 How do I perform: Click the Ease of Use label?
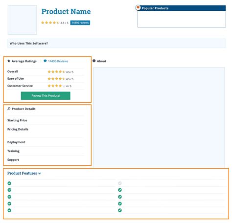pyautogui.click(x=16, y=79)
